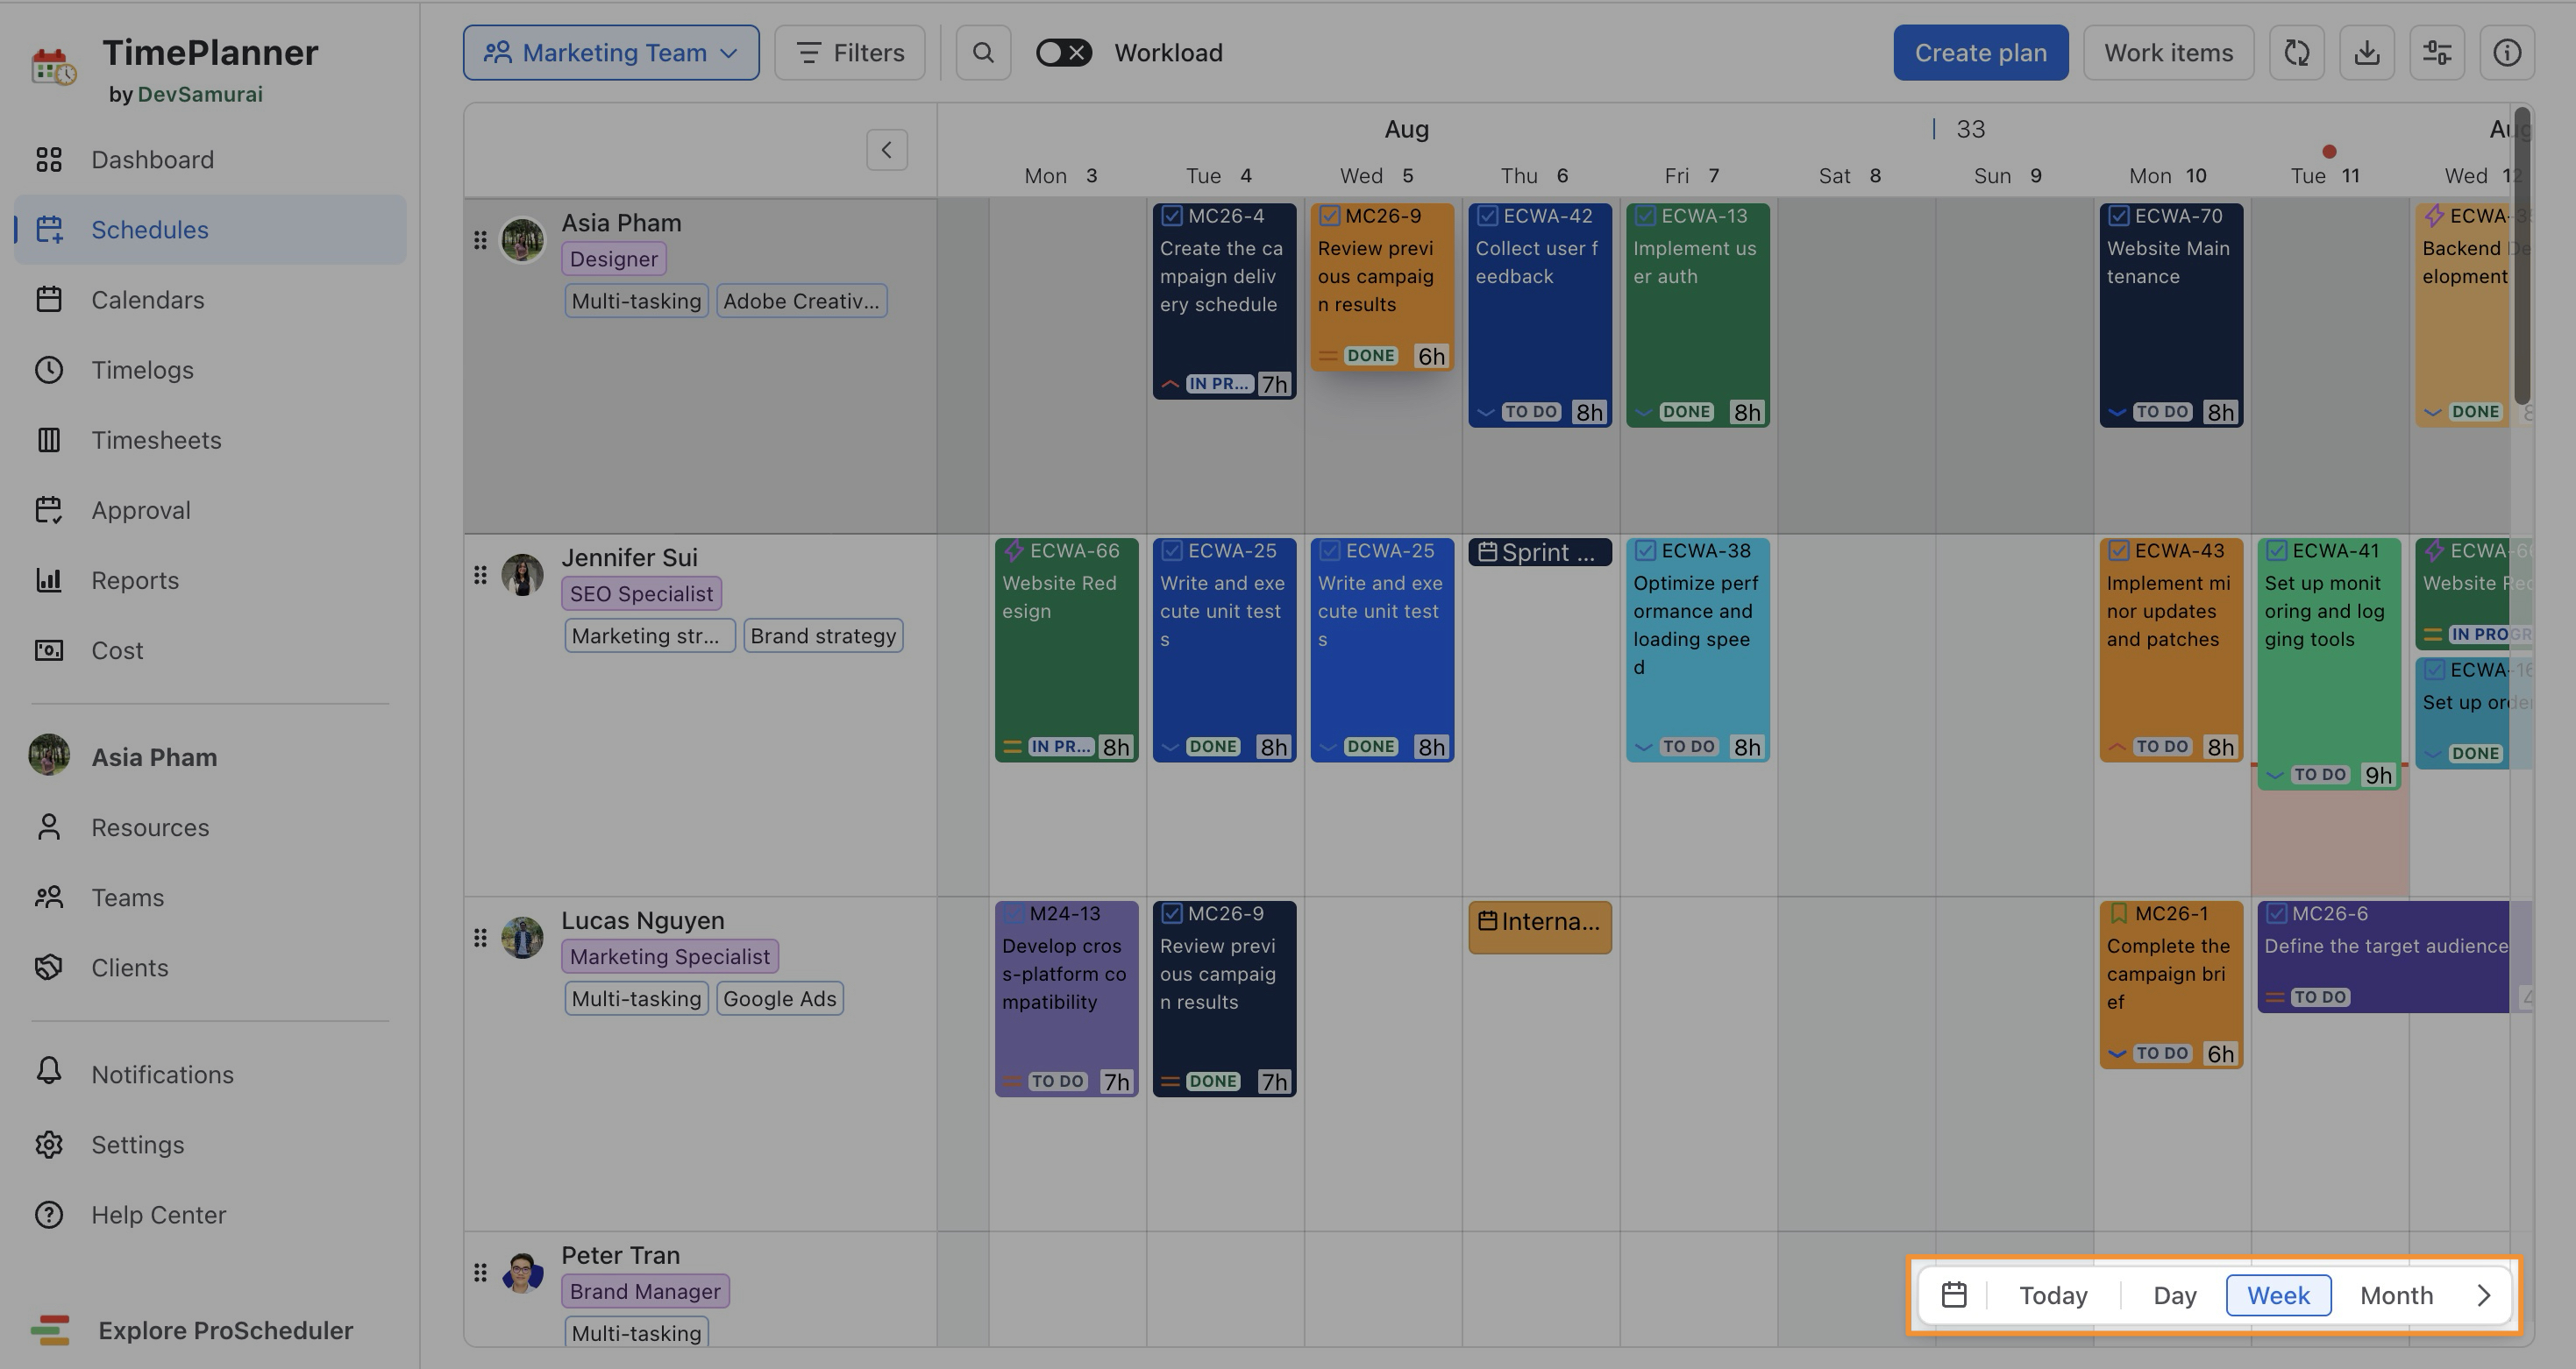
Task: Click the drag handle beside Peter Tran
Action: click(x=480, y=1272)
